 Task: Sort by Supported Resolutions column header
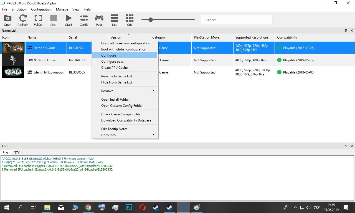(x=254, y=37)
